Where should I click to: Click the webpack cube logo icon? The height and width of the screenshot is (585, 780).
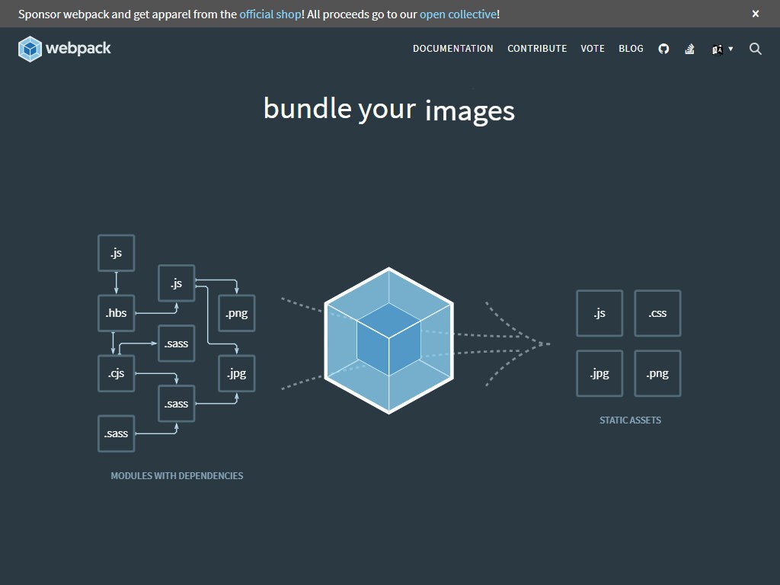tap(30, 49)
